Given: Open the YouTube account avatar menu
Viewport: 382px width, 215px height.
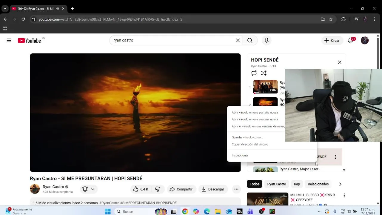Looking at the screenshot, I should (365, 41).
